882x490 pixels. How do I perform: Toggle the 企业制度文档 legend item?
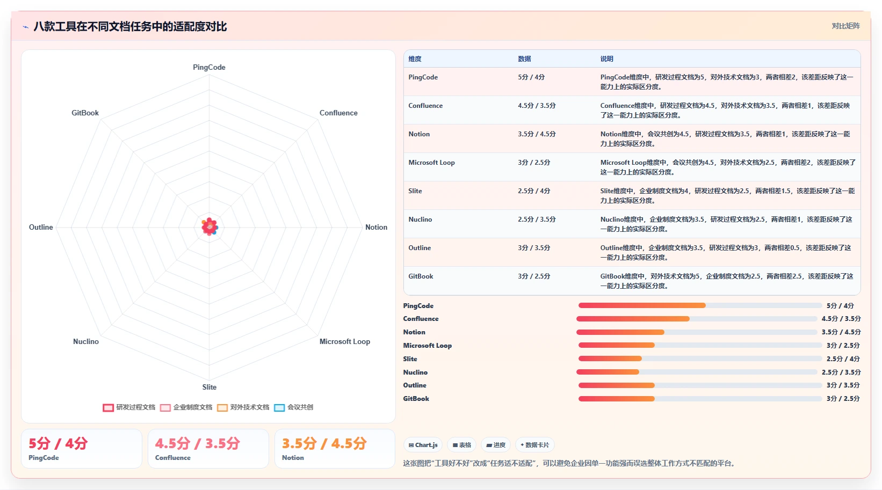186,407
